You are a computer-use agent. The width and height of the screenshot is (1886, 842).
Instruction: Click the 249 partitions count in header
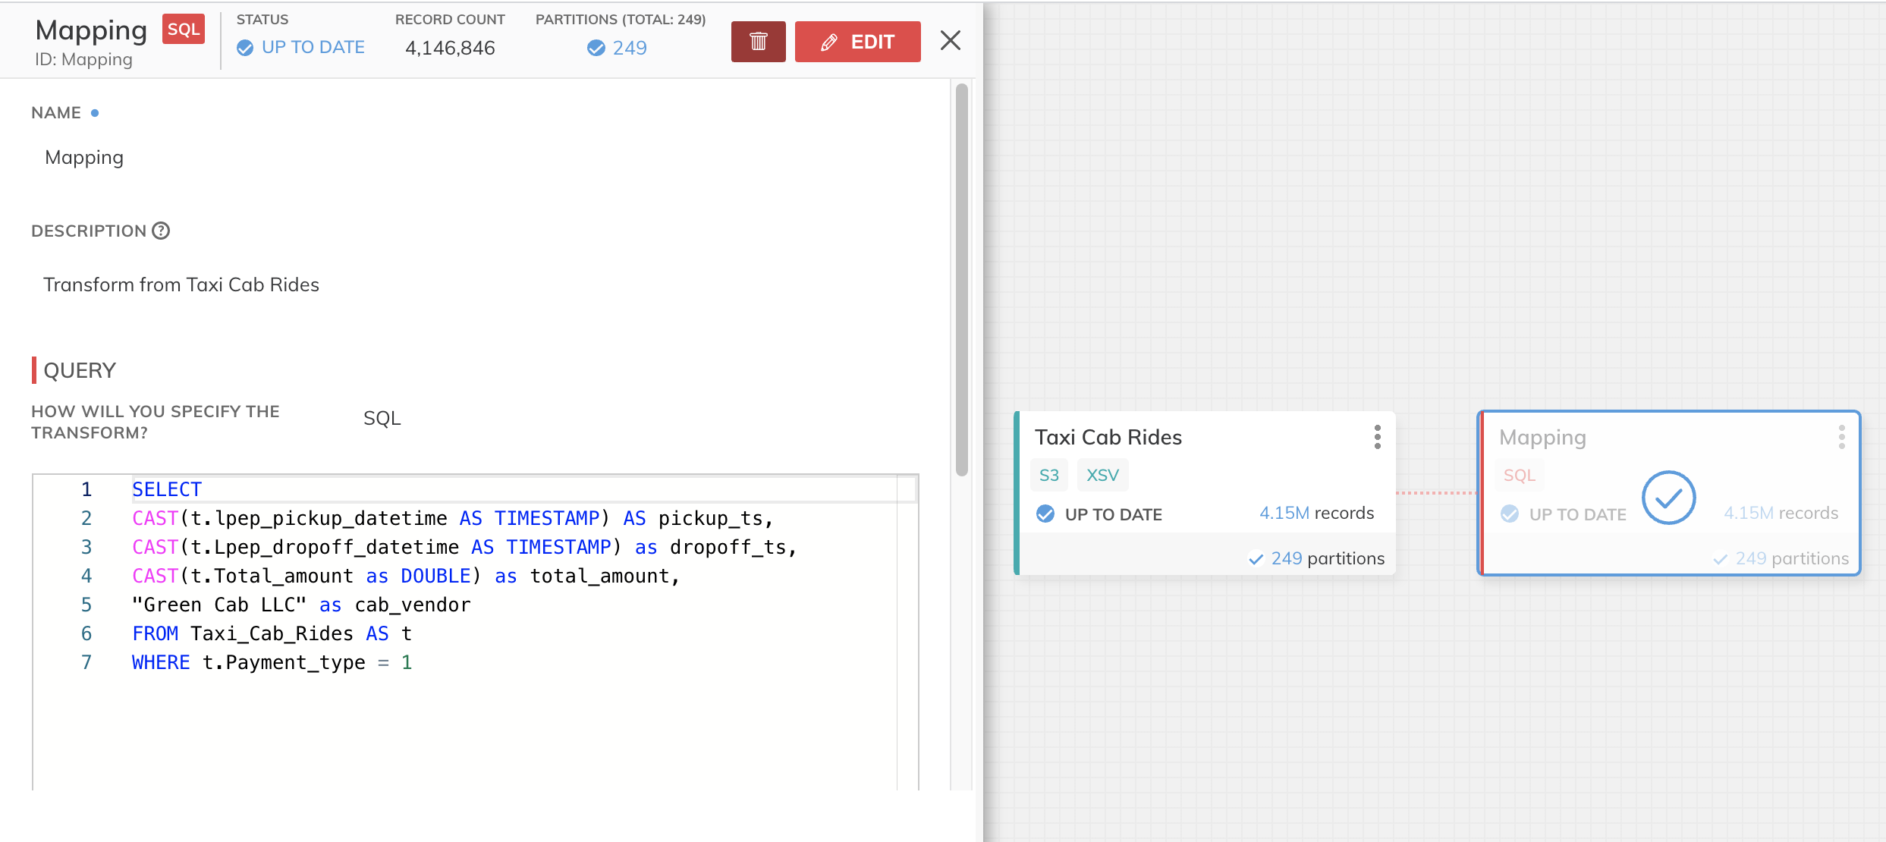[629, 48]
